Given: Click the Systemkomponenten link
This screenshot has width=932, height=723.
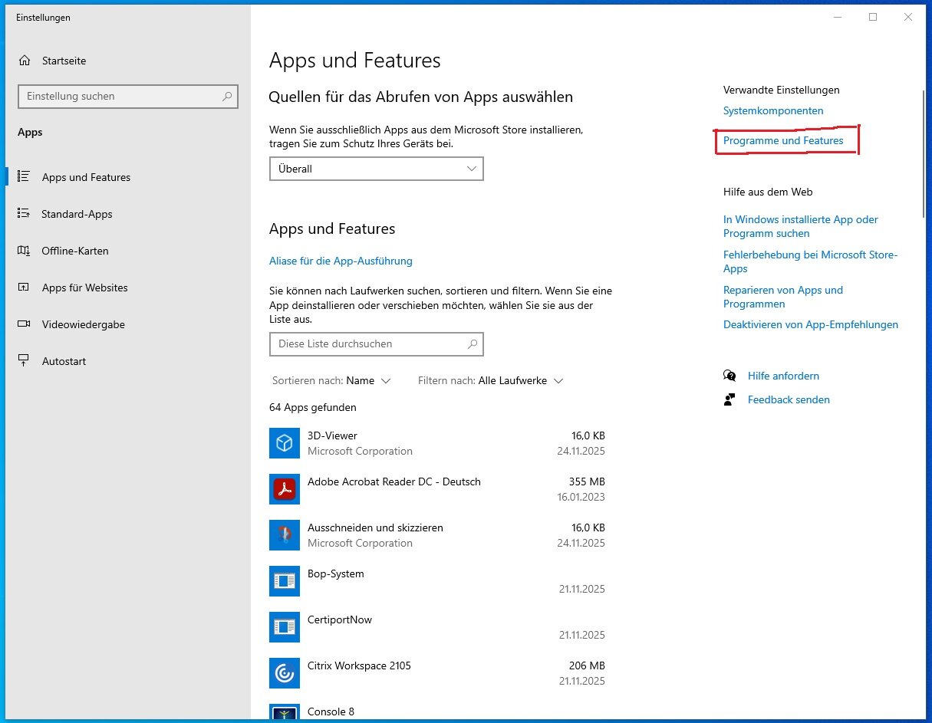Looking at the screenshot, I should tap(773, 111).
